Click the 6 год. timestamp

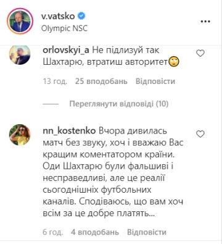point(52,232)
